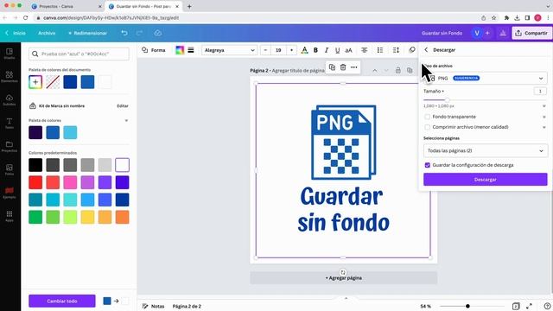553x311 pixels.
Task: Click Cambiar todo button
Action: coord(62,301)
